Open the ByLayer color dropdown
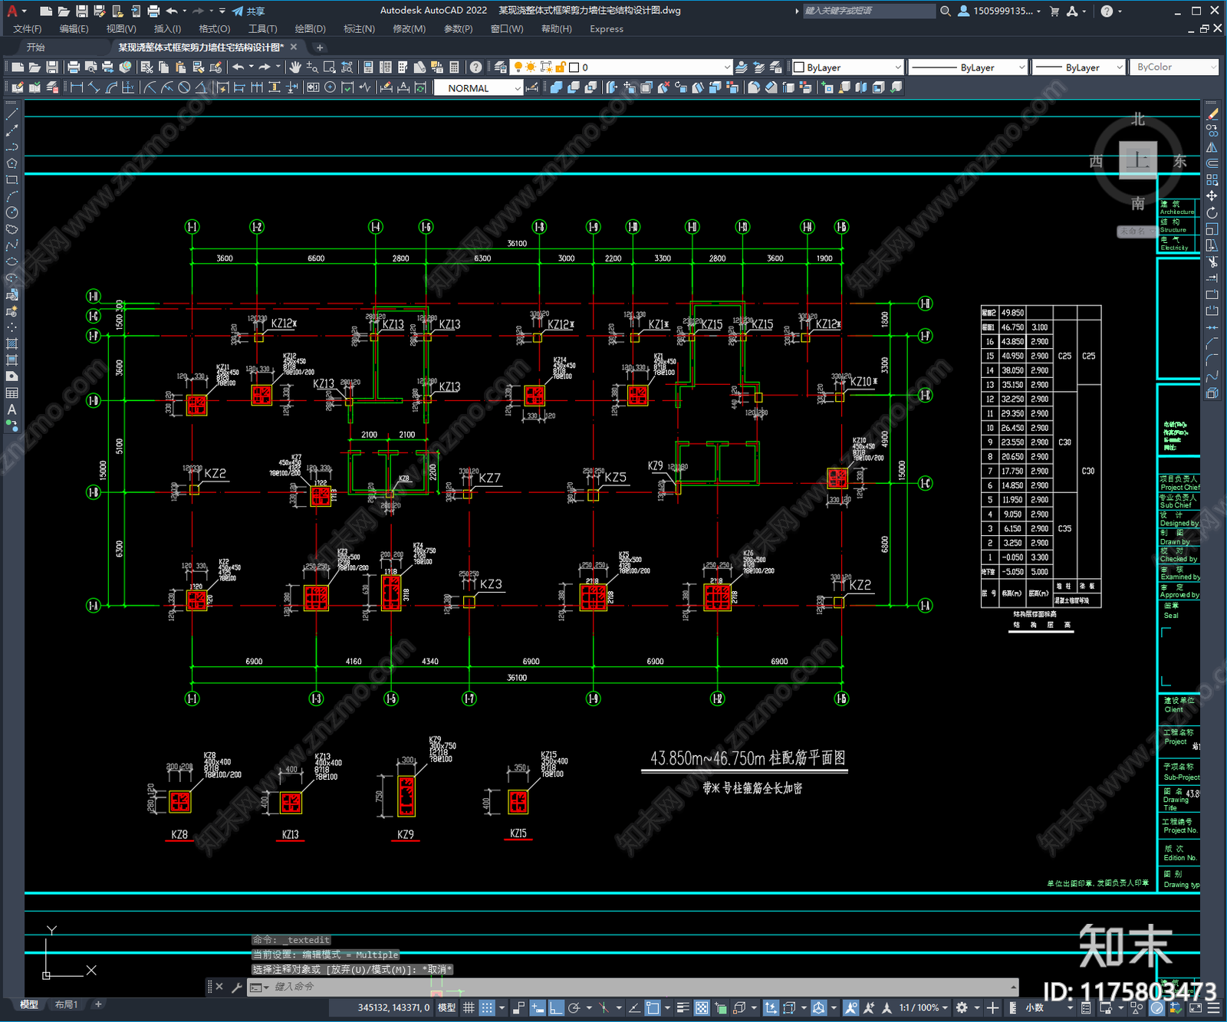This screenshot has height=1022, width=1227. tap(847, 67)
